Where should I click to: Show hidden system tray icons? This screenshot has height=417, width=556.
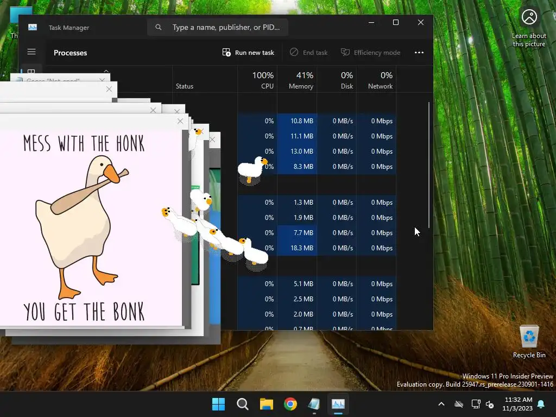pos(441,404)
